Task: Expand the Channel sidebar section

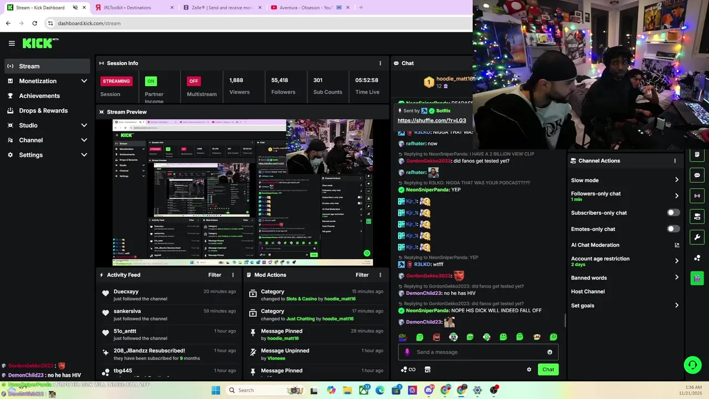Action: (x=84, y=140)
